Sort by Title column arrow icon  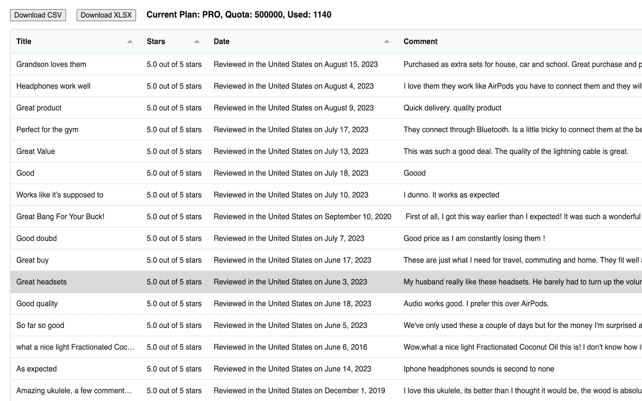[x=130, y=42]
